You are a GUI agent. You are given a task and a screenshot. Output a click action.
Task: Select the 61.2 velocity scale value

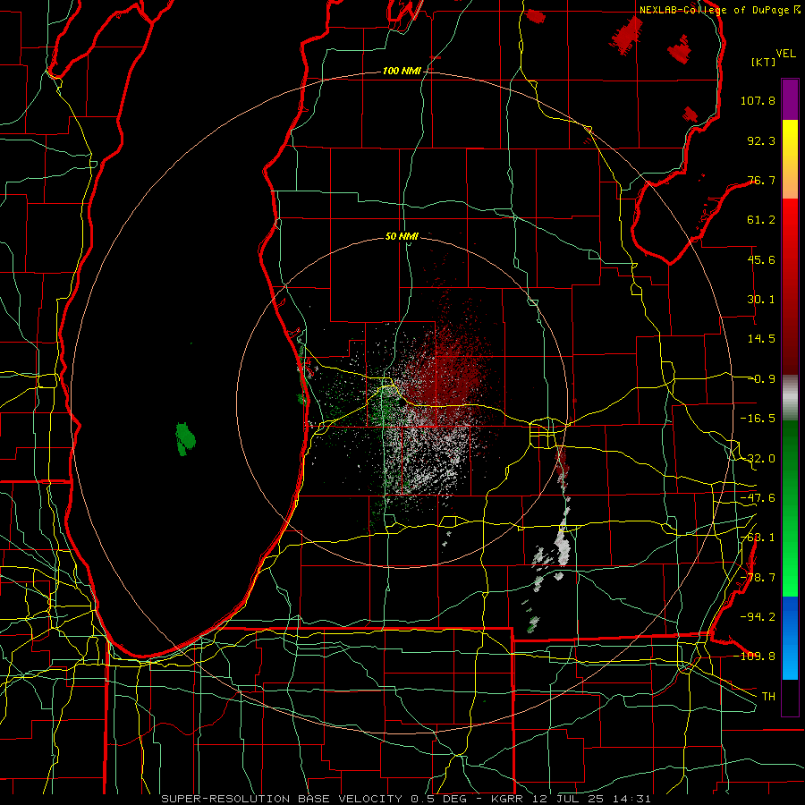[761, 220]
